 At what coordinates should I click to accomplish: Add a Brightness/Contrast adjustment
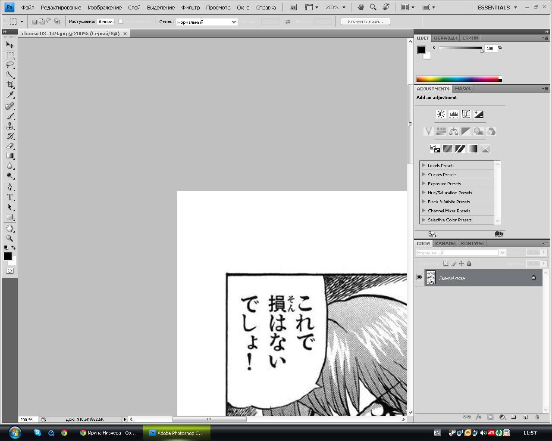coord(441,114)
